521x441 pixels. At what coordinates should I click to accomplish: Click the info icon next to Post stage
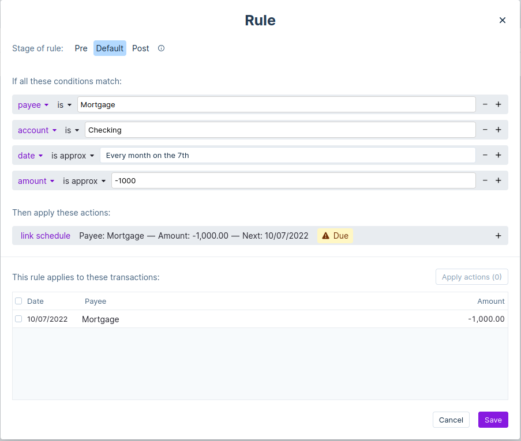click(x=161, y=48)
